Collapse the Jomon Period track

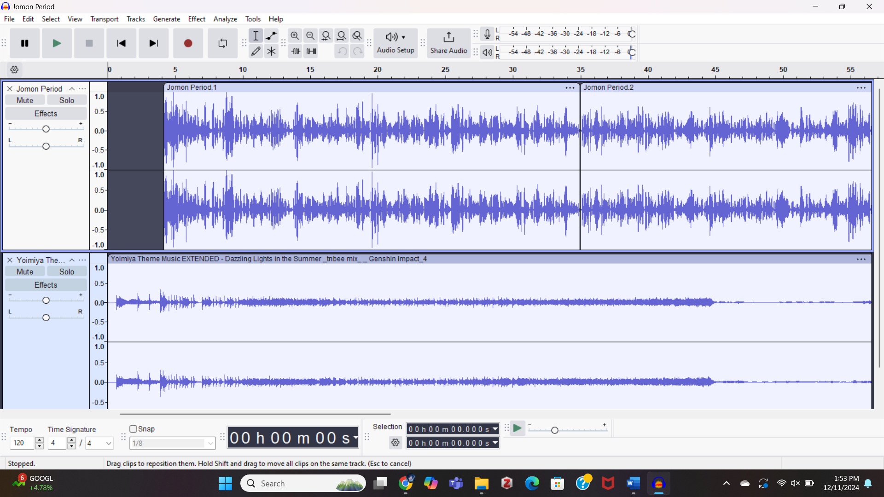coord(72,89)
